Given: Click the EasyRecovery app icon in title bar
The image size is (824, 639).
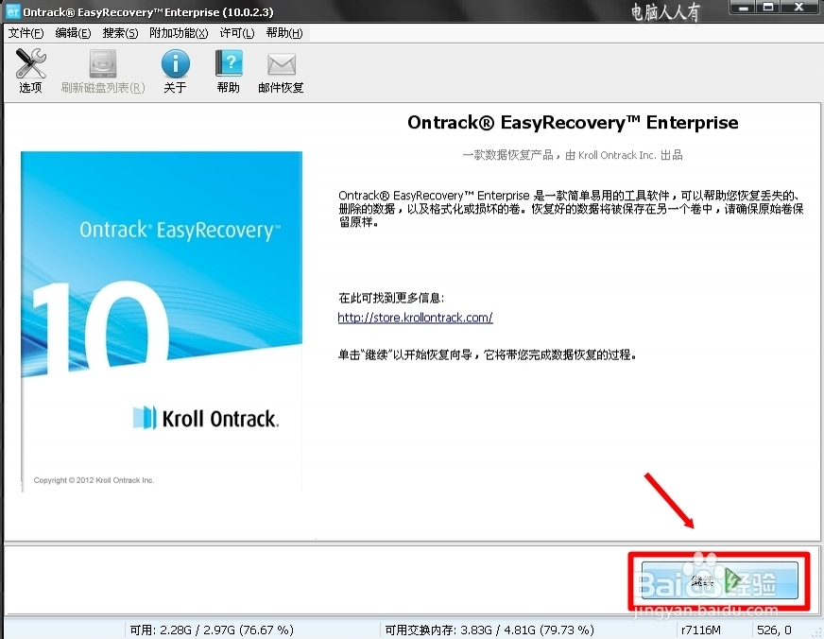Looking at the screenshot, I should [12, 11].
